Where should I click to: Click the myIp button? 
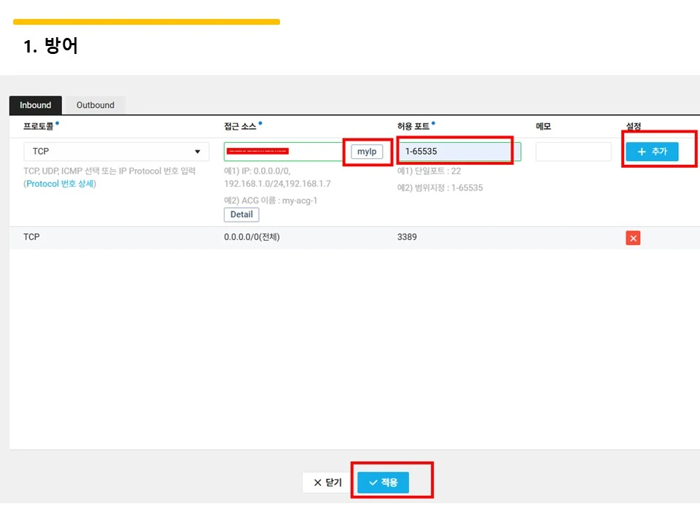point(367,152)
